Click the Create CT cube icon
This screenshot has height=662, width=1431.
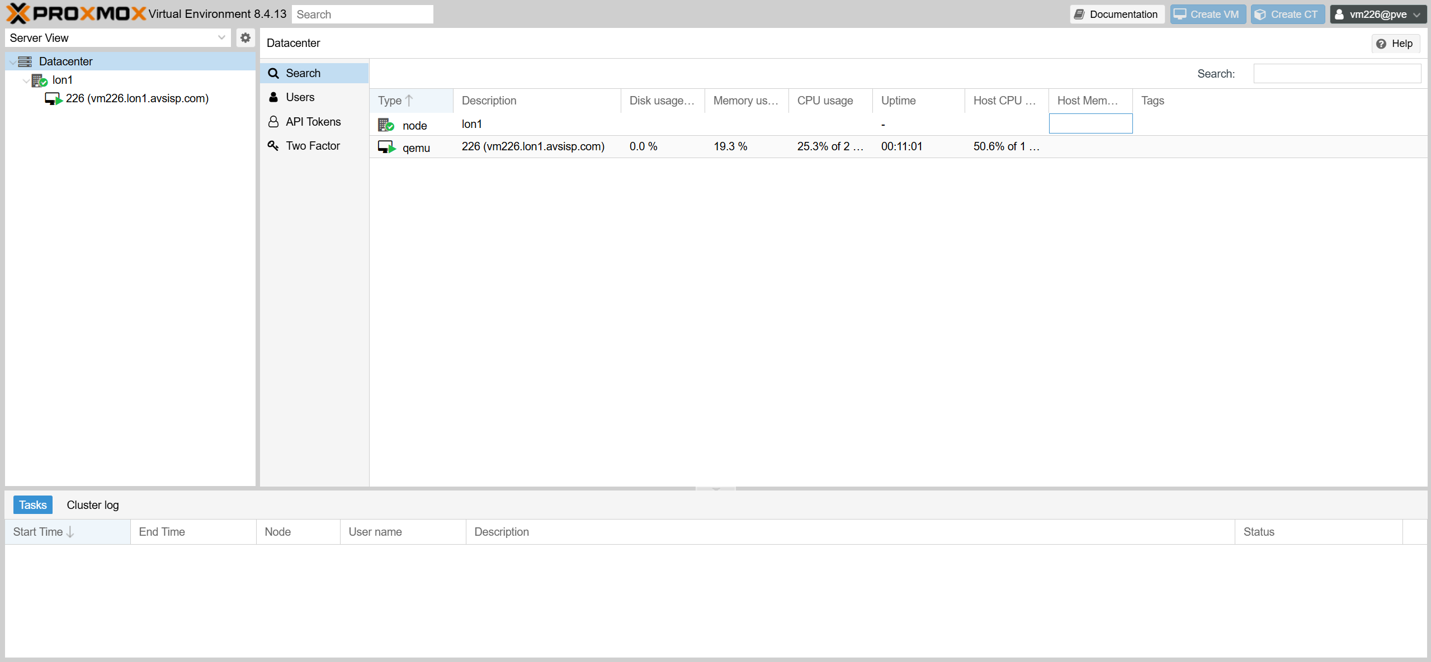point(1260,15)
